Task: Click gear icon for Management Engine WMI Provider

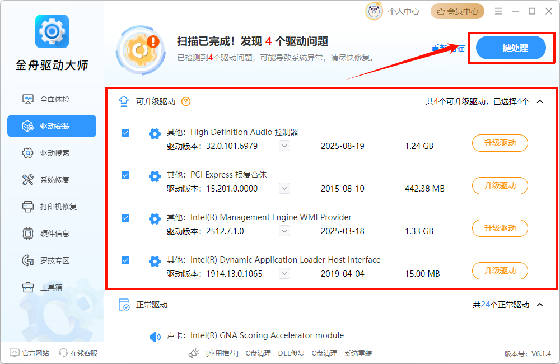Action: point(155,218)
